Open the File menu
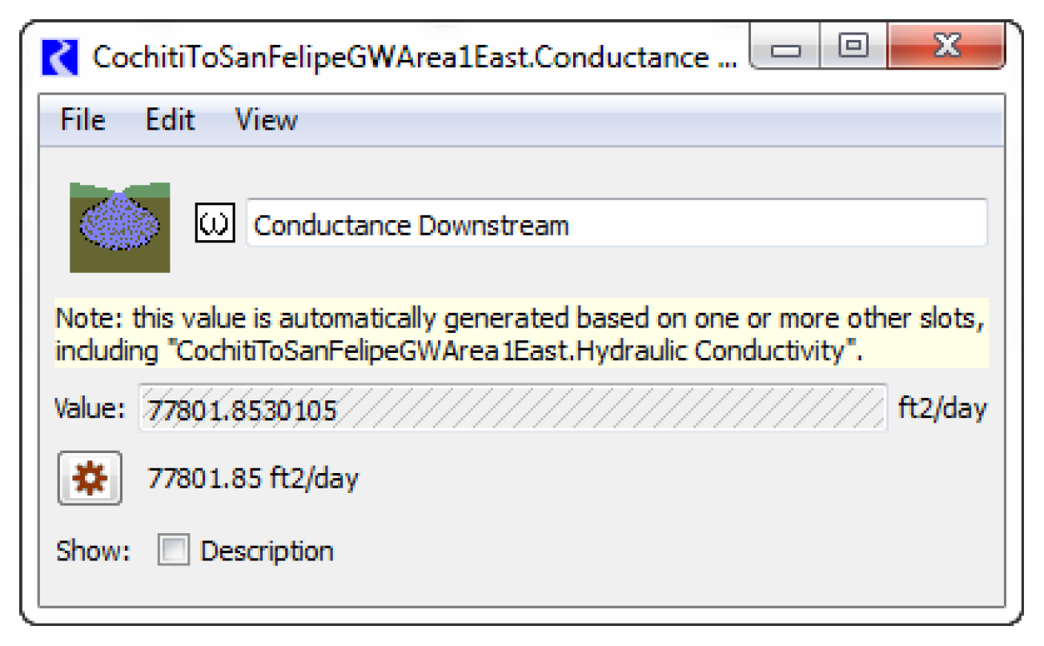Image resolution: width=1044 pixels, height=646 pixels. click(x=82, y=121)
